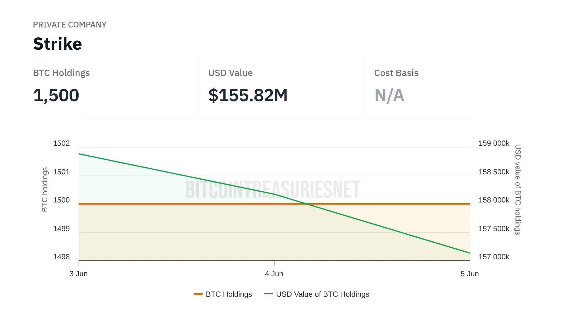Image resolution: width=563 pixels, height=316 pixels.
Task: Click the BTC holdings axis title
Action: [x=45, y=189]
